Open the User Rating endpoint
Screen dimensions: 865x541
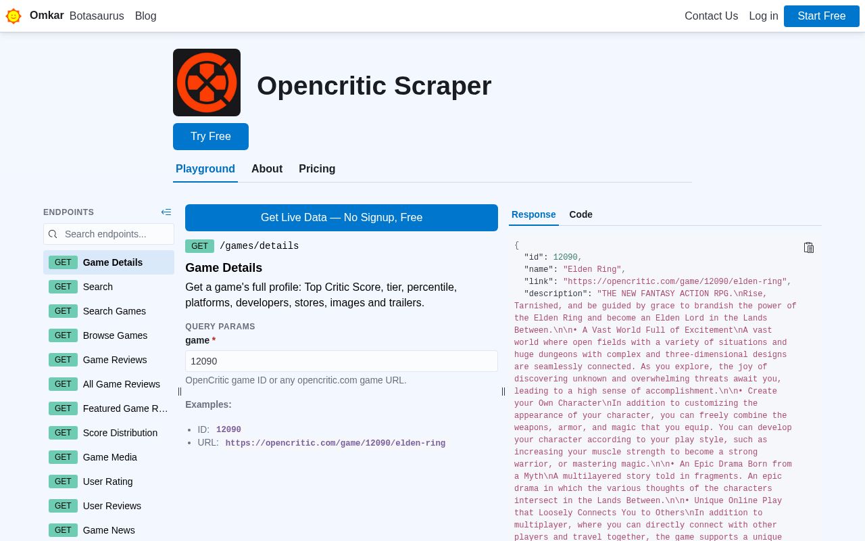pos(109,481)
